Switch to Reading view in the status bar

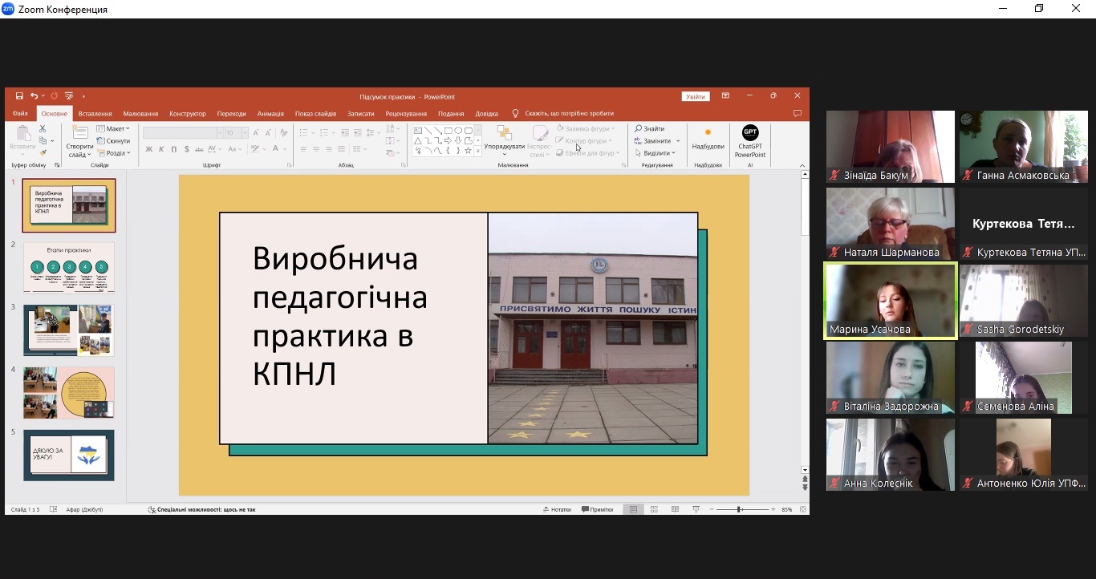(x=675, y=509)
